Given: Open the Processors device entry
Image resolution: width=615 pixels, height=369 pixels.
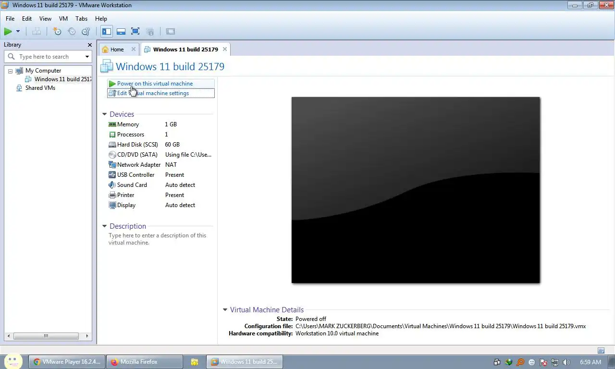Looking at the screenshot, I should [x=131, y=135].
